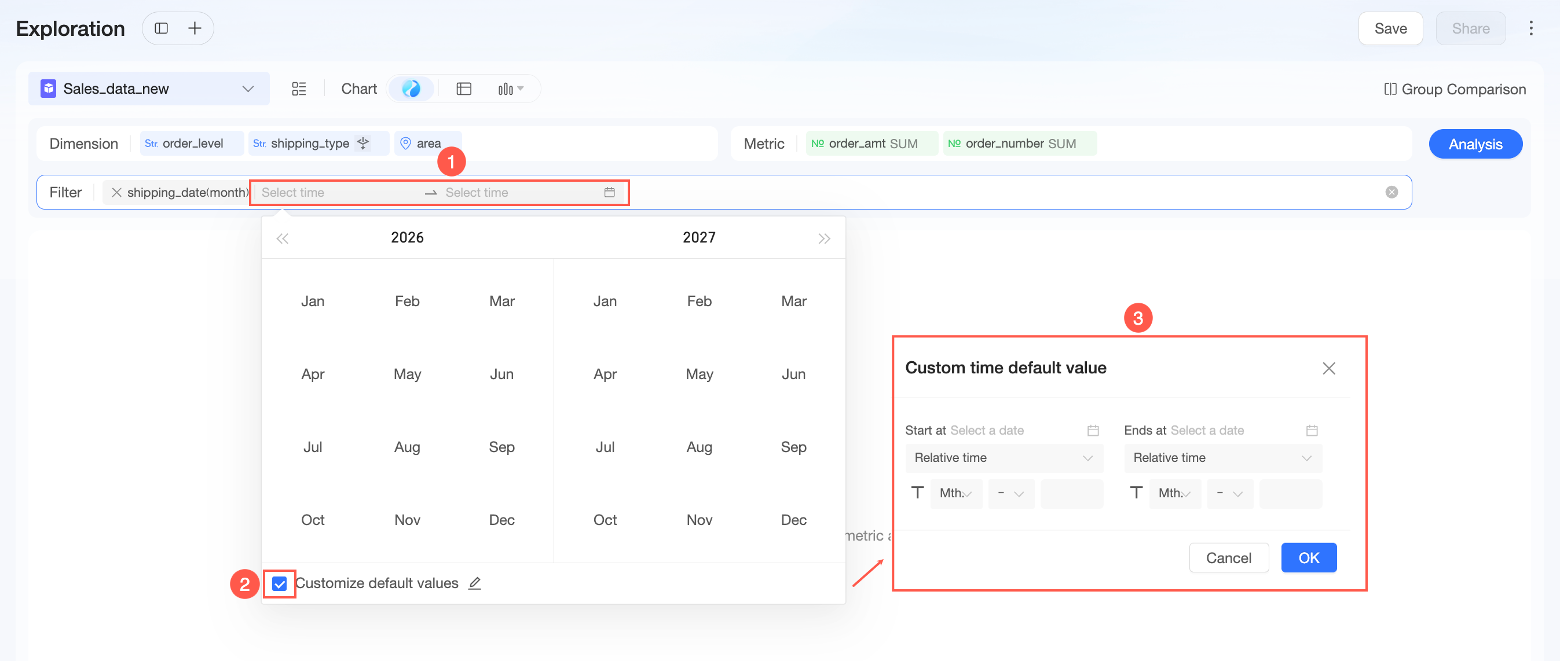Open the Start at Relative time dropdown

[x=1004, y=458]
